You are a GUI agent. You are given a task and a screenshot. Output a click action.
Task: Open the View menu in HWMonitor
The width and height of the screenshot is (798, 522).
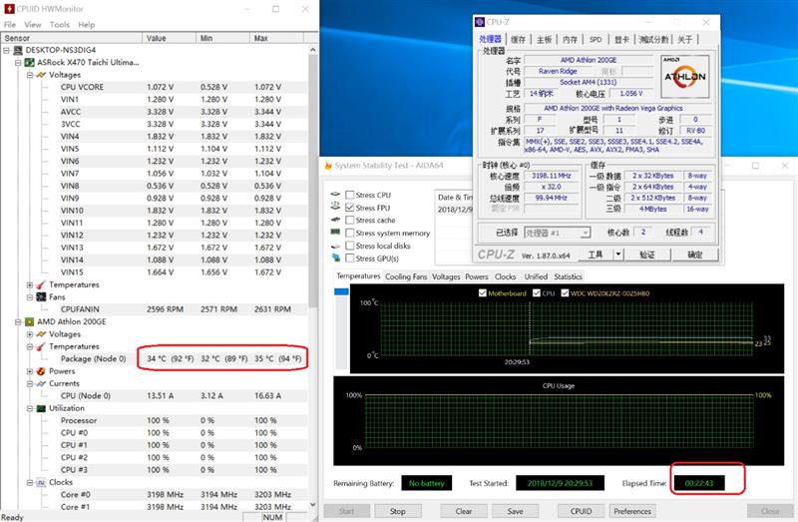pyautogui.click(x=33, y=24)
